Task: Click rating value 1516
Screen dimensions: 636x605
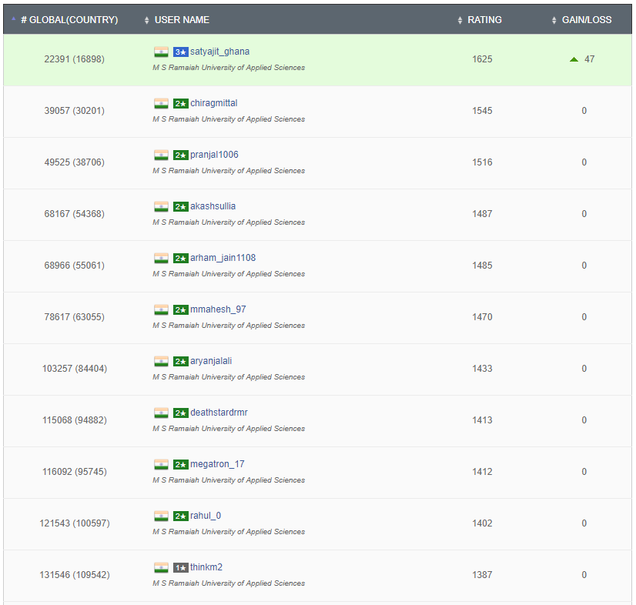Action: (x=482, y=162)
